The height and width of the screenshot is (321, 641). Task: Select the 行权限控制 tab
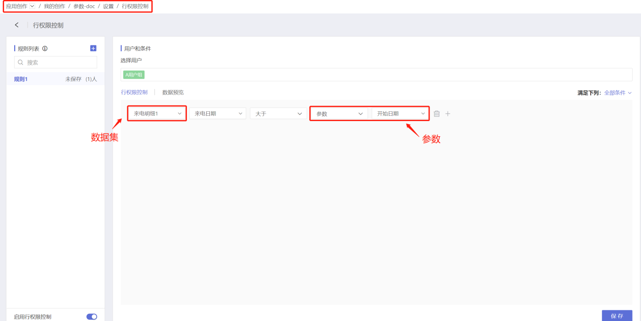[134, 93]
